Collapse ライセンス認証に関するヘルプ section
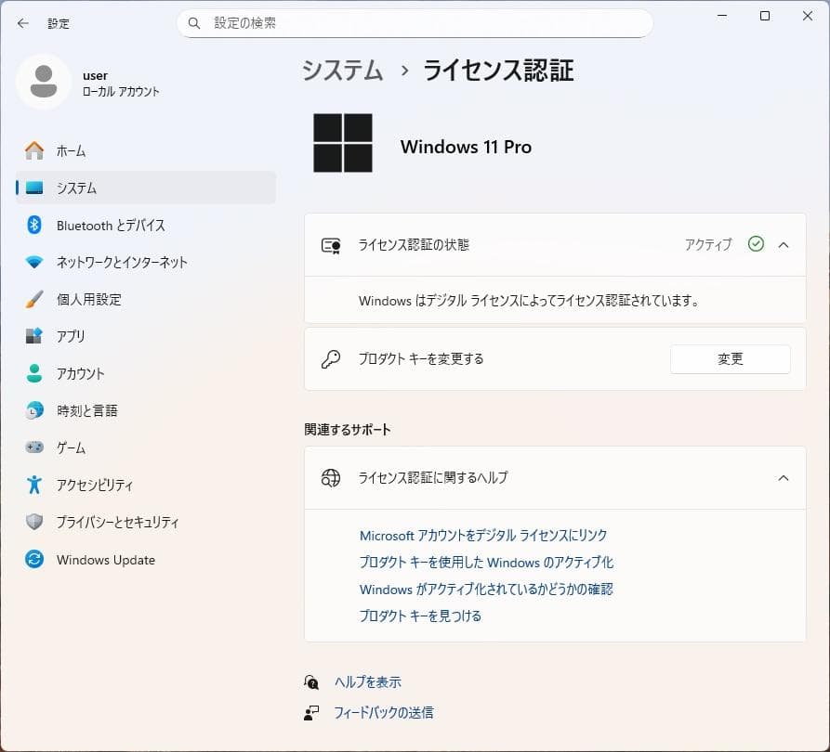Screen dimensions: 830x752 click(x=784, y=478)
